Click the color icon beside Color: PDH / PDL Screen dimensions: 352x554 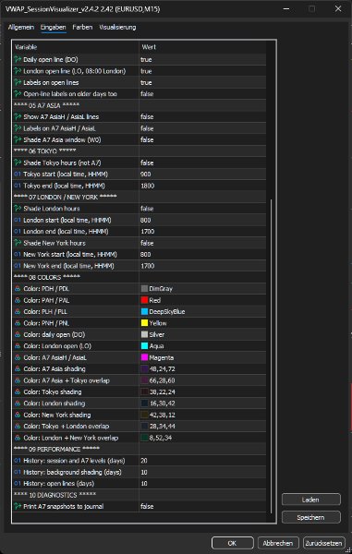pos(18,289)
